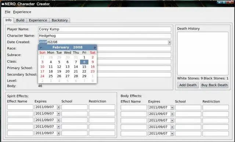Click the Character Name field with Hedgehog
This screenshot has width=235, height=142.
click(104, 36)
